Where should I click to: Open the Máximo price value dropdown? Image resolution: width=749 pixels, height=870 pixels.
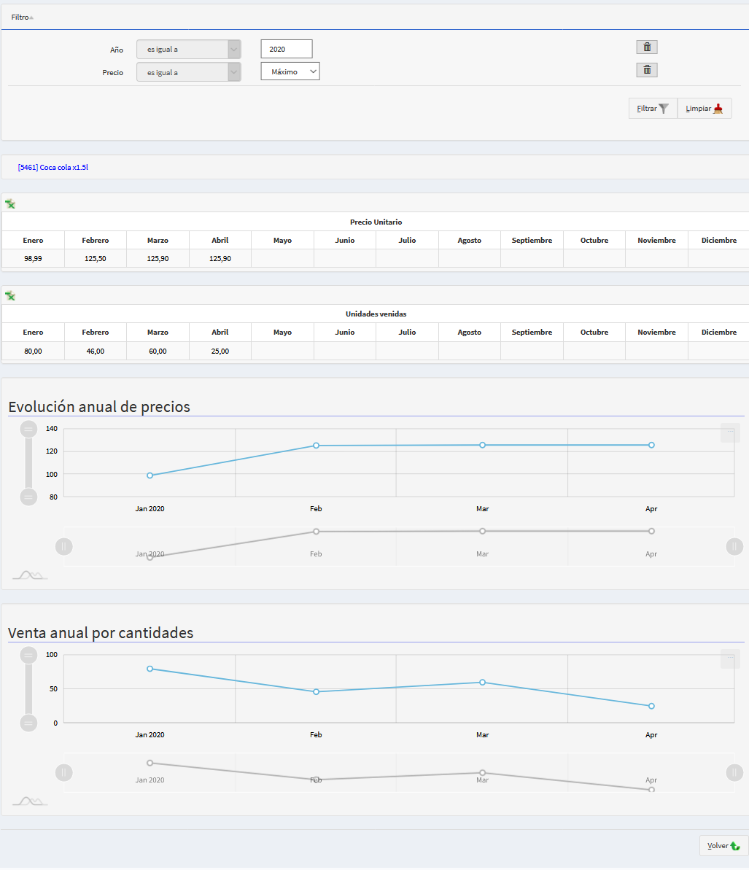click(290, 71)
